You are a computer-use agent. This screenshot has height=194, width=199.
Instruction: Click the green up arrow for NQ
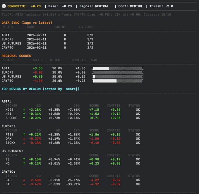click(24, 164)
